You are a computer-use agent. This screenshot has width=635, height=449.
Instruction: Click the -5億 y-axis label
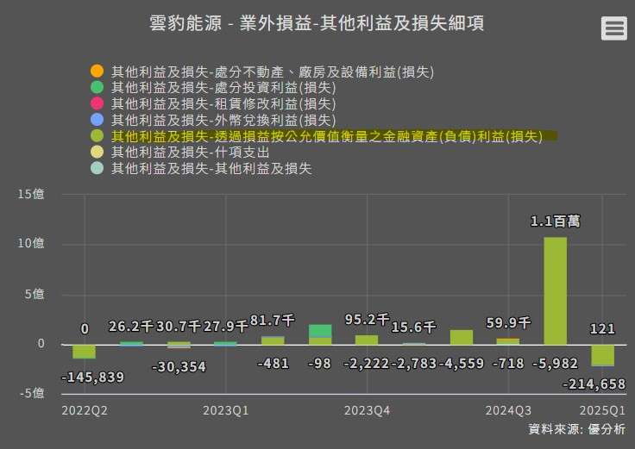pos(32,393)
